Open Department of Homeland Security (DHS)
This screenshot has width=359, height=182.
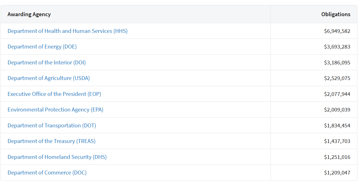click(57, 157)
